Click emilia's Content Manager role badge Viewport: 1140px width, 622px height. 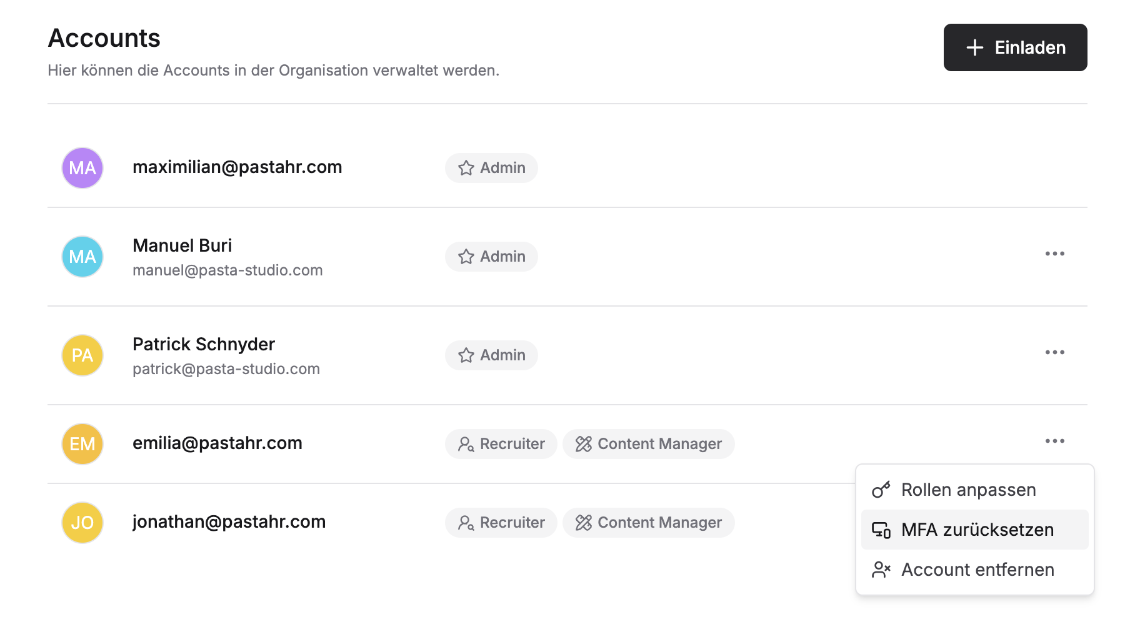coord(648,444)
